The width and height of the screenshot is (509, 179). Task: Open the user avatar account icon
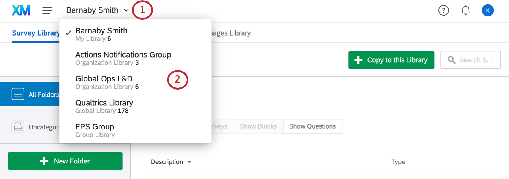[488, 10]
